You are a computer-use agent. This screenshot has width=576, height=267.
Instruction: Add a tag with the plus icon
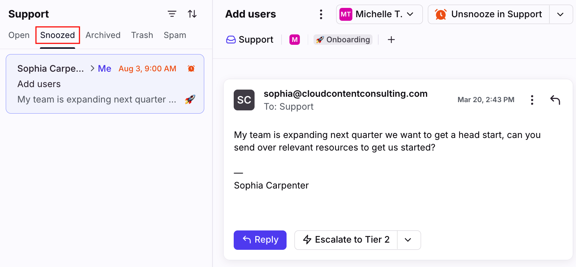(x=391, y=39)
